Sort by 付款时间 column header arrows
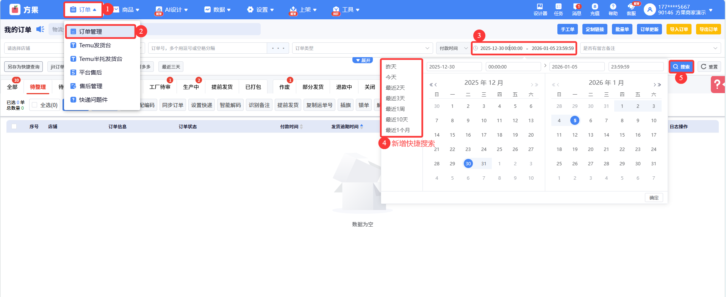Image resolution: width=726 pixels, height=297 pixels. (x=301, y=127)
